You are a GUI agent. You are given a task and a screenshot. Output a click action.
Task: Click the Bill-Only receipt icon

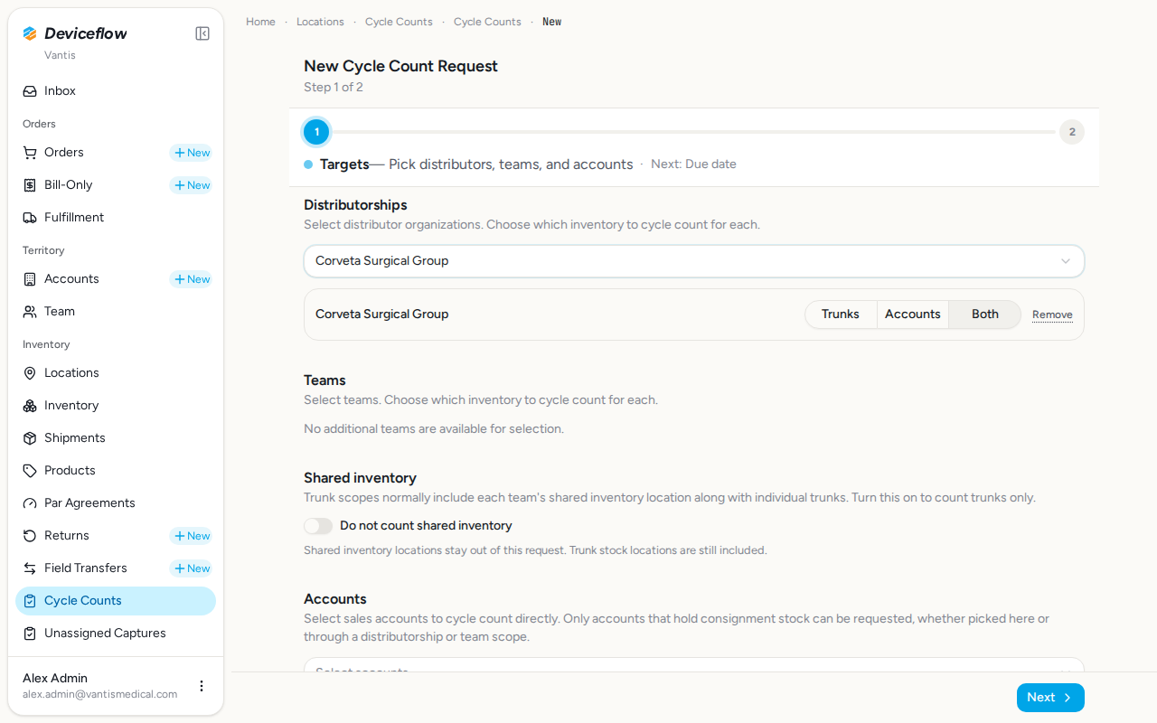pyautogui.click(x=30, y=185)
